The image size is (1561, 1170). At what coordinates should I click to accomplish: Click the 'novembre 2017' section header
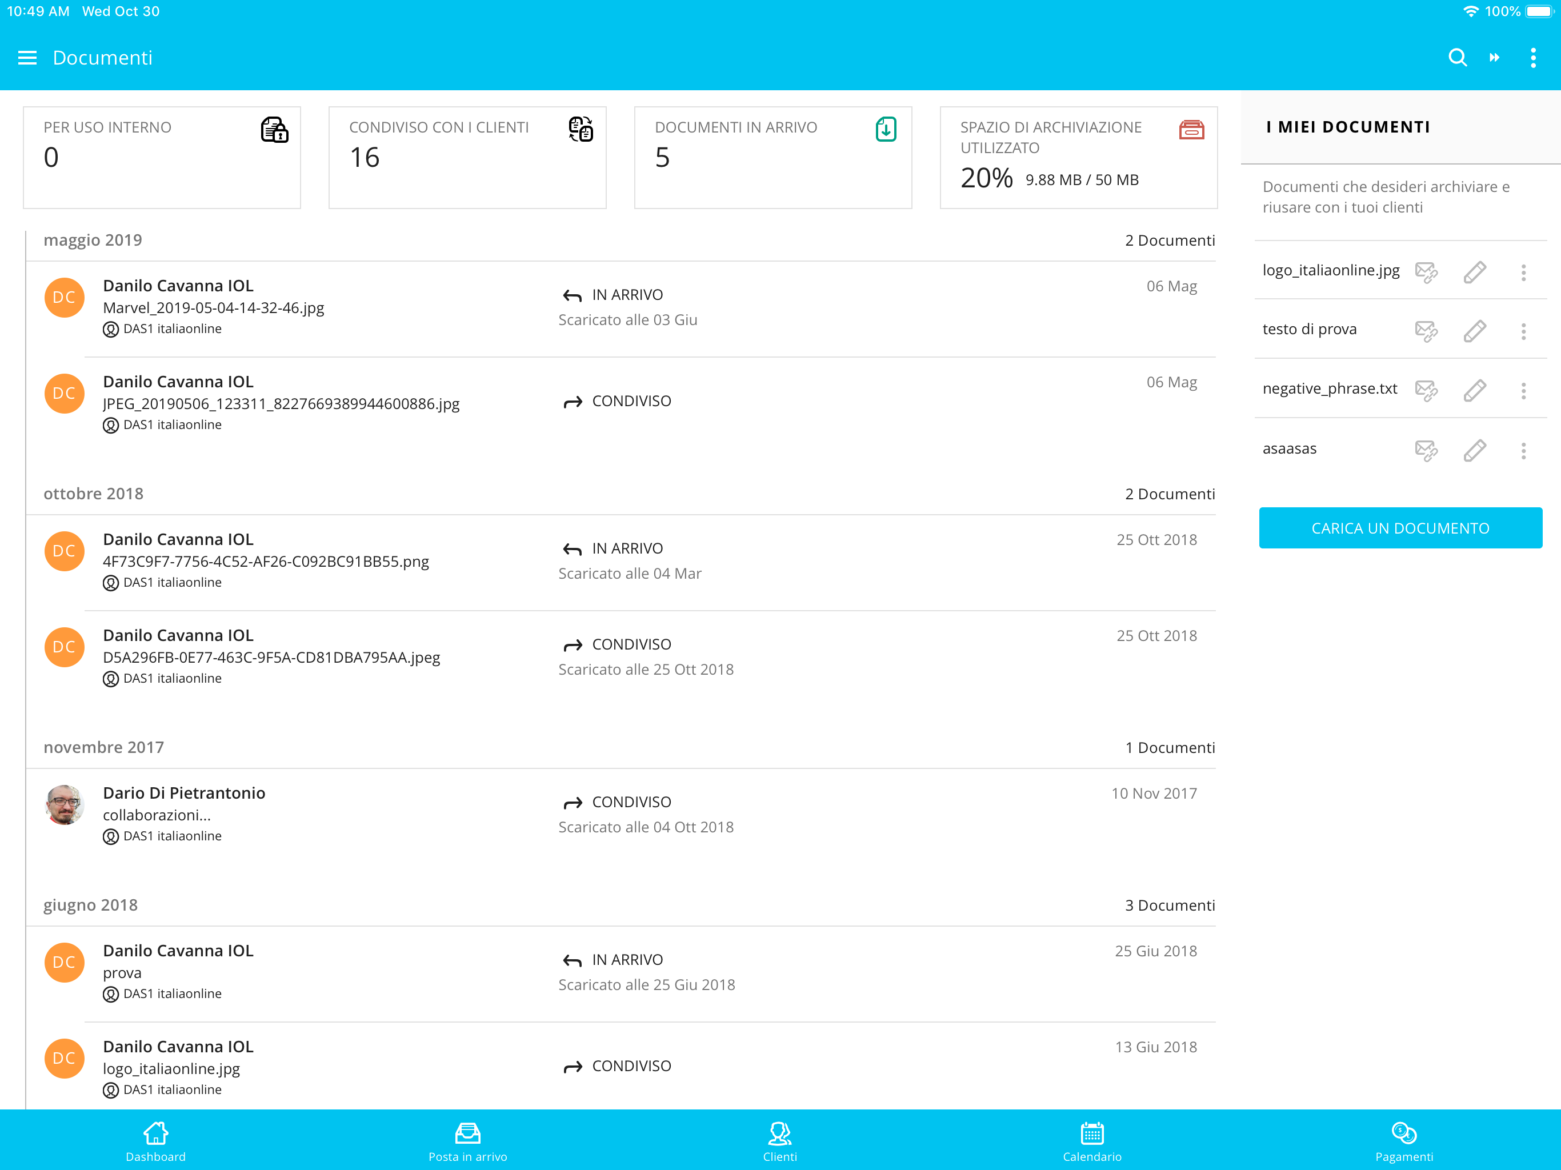tap(104, 747)
